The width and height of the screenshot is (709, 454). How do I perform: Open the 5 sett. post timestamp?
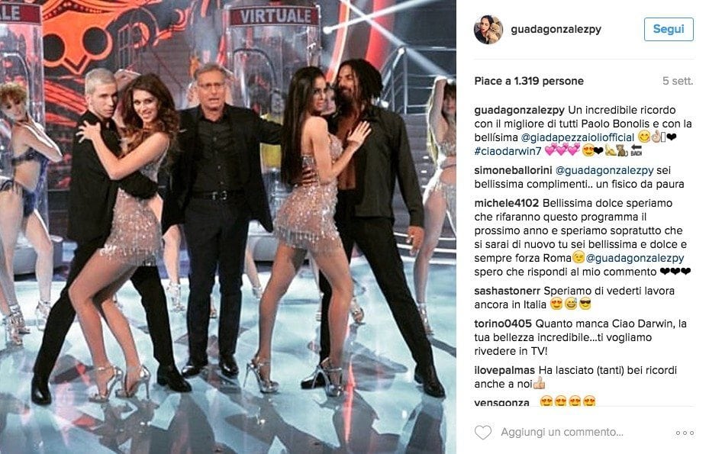pyautogui.click(x=678, y=81)
